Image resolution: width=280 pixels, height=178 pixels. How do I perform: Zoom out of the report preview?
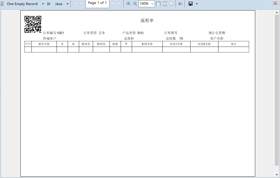(135, 4)
